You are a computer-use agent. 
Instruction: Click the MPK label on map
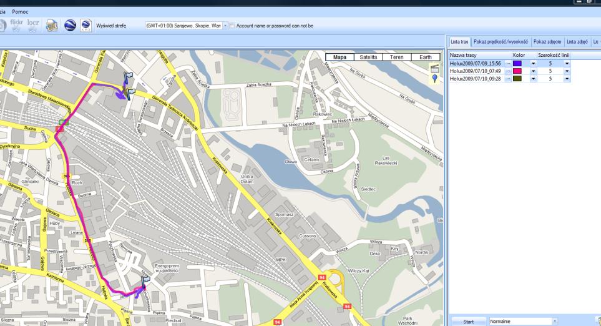281,260
